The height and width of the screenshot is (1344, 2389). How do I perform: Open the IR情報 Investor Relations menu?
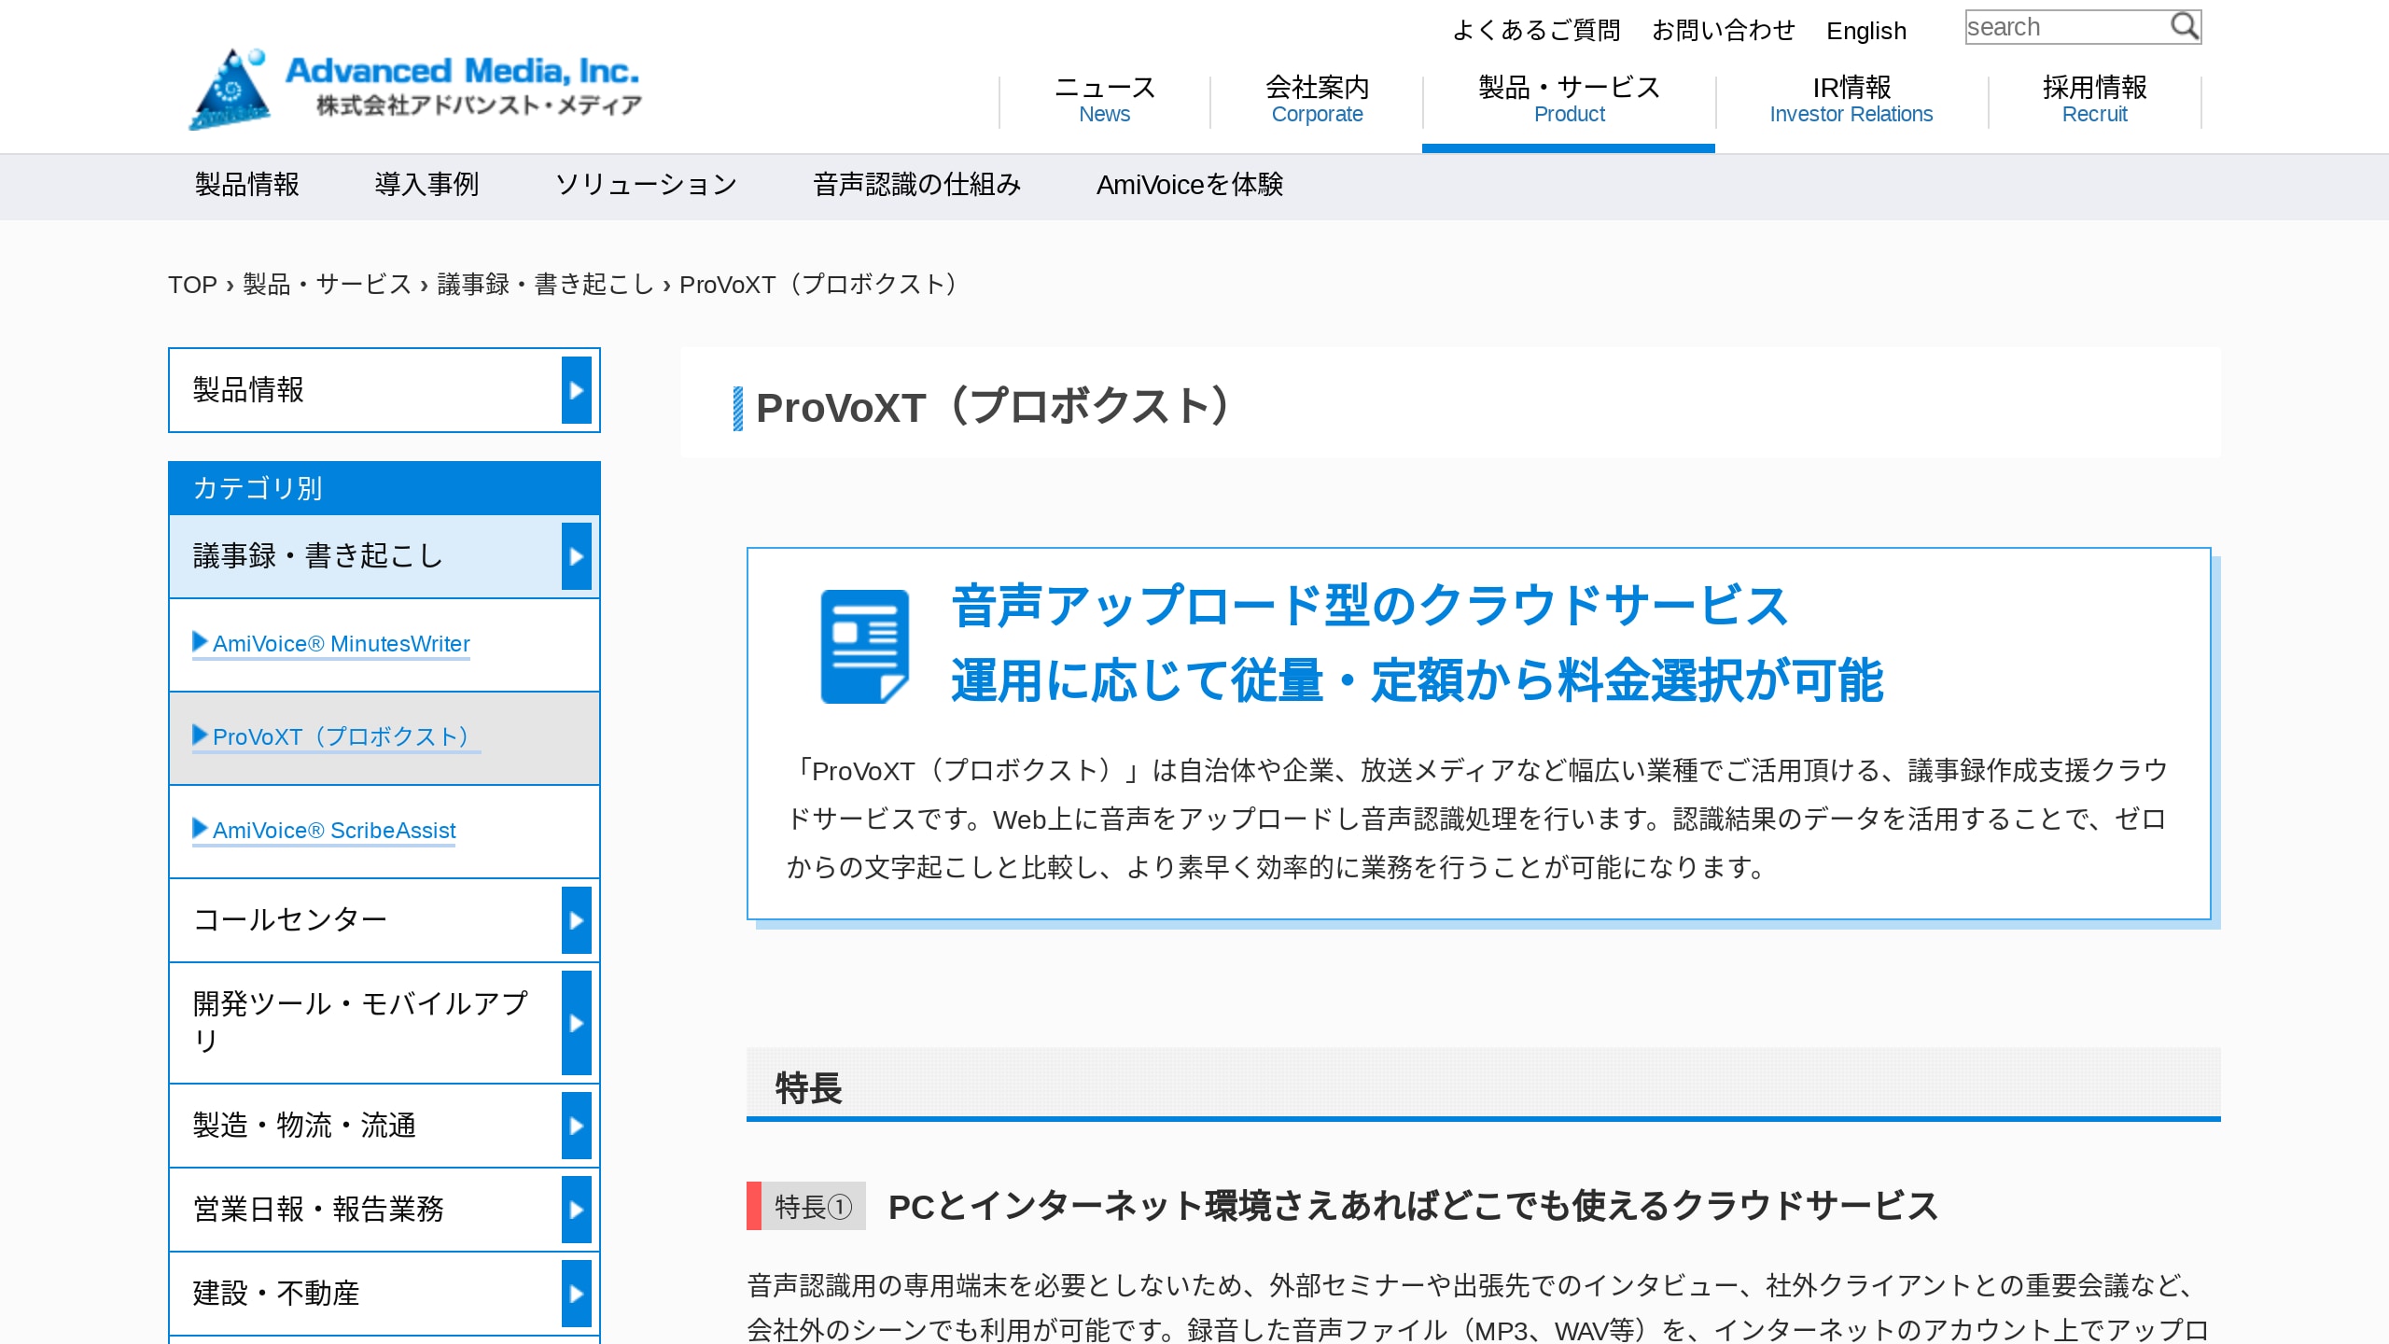1851,100
